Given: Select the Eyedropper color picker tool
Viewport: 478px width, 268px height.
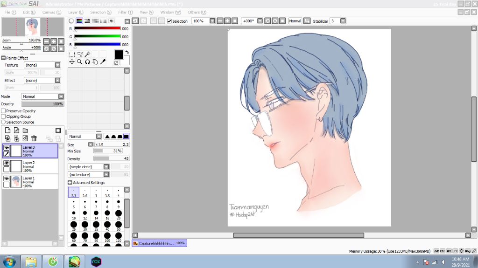Looking at the screenshot, I should click(103, 62).
